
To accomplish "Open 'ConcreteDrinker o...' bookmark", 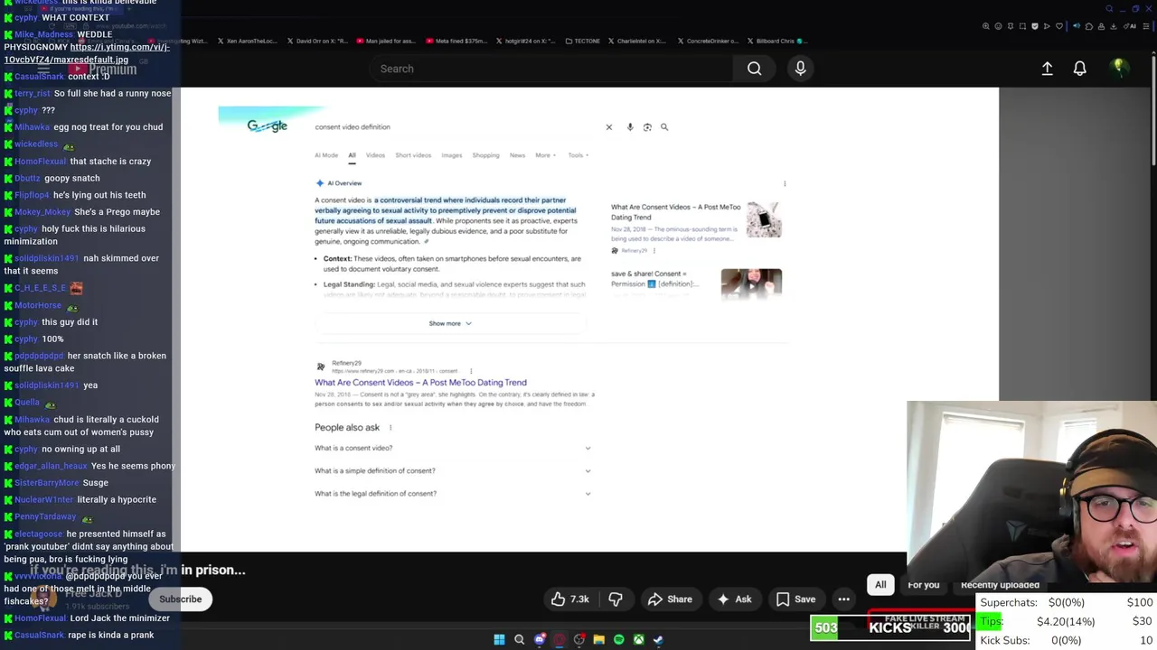I will point(707,41).
